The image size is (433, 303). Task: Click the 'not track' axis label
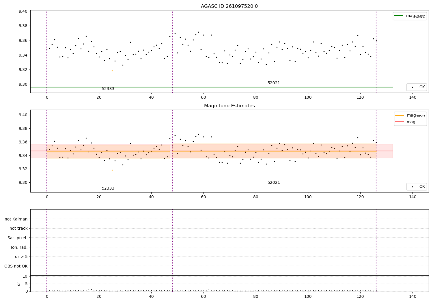point(18,229)
